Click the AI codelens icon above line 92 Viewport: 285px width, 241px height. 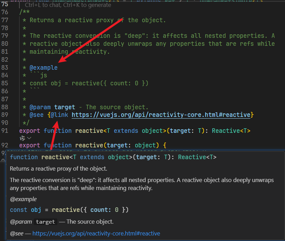pos(22,138)
